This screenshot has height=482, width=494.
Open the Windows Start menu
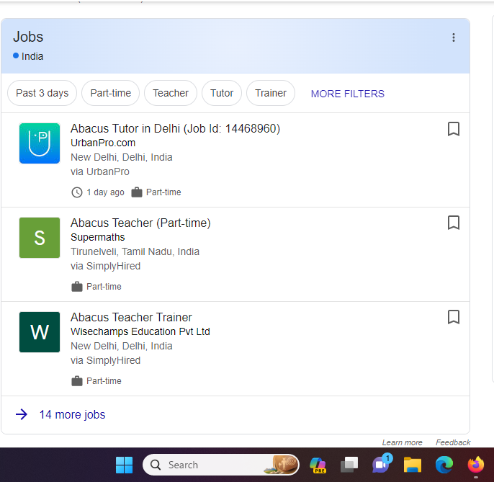click(x=125, y=465)
